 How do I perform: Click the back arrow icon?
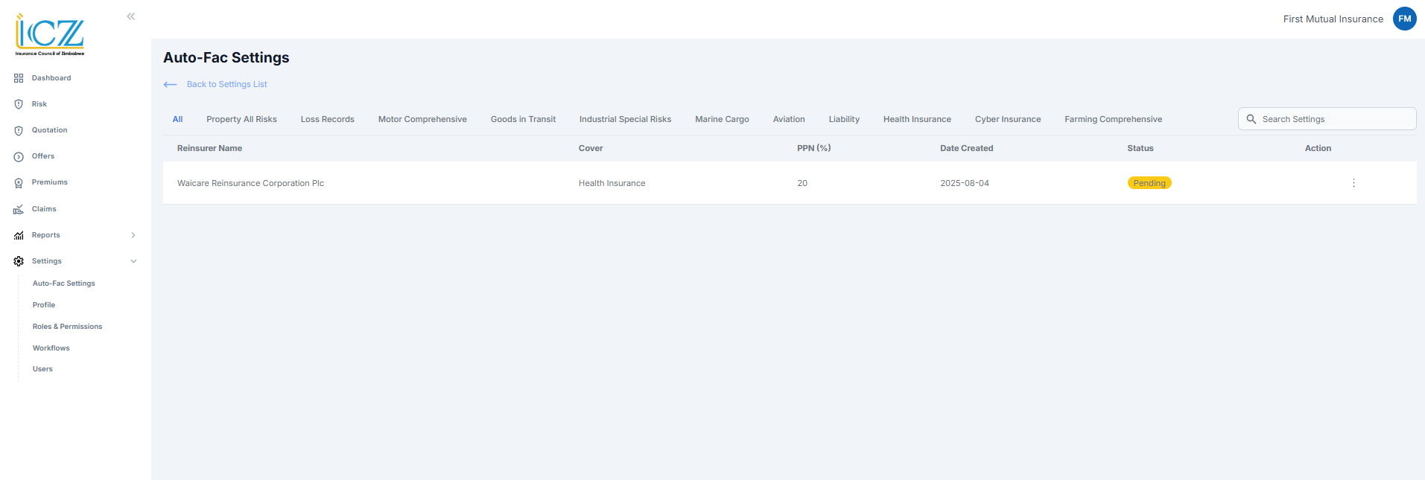point(170,85)
